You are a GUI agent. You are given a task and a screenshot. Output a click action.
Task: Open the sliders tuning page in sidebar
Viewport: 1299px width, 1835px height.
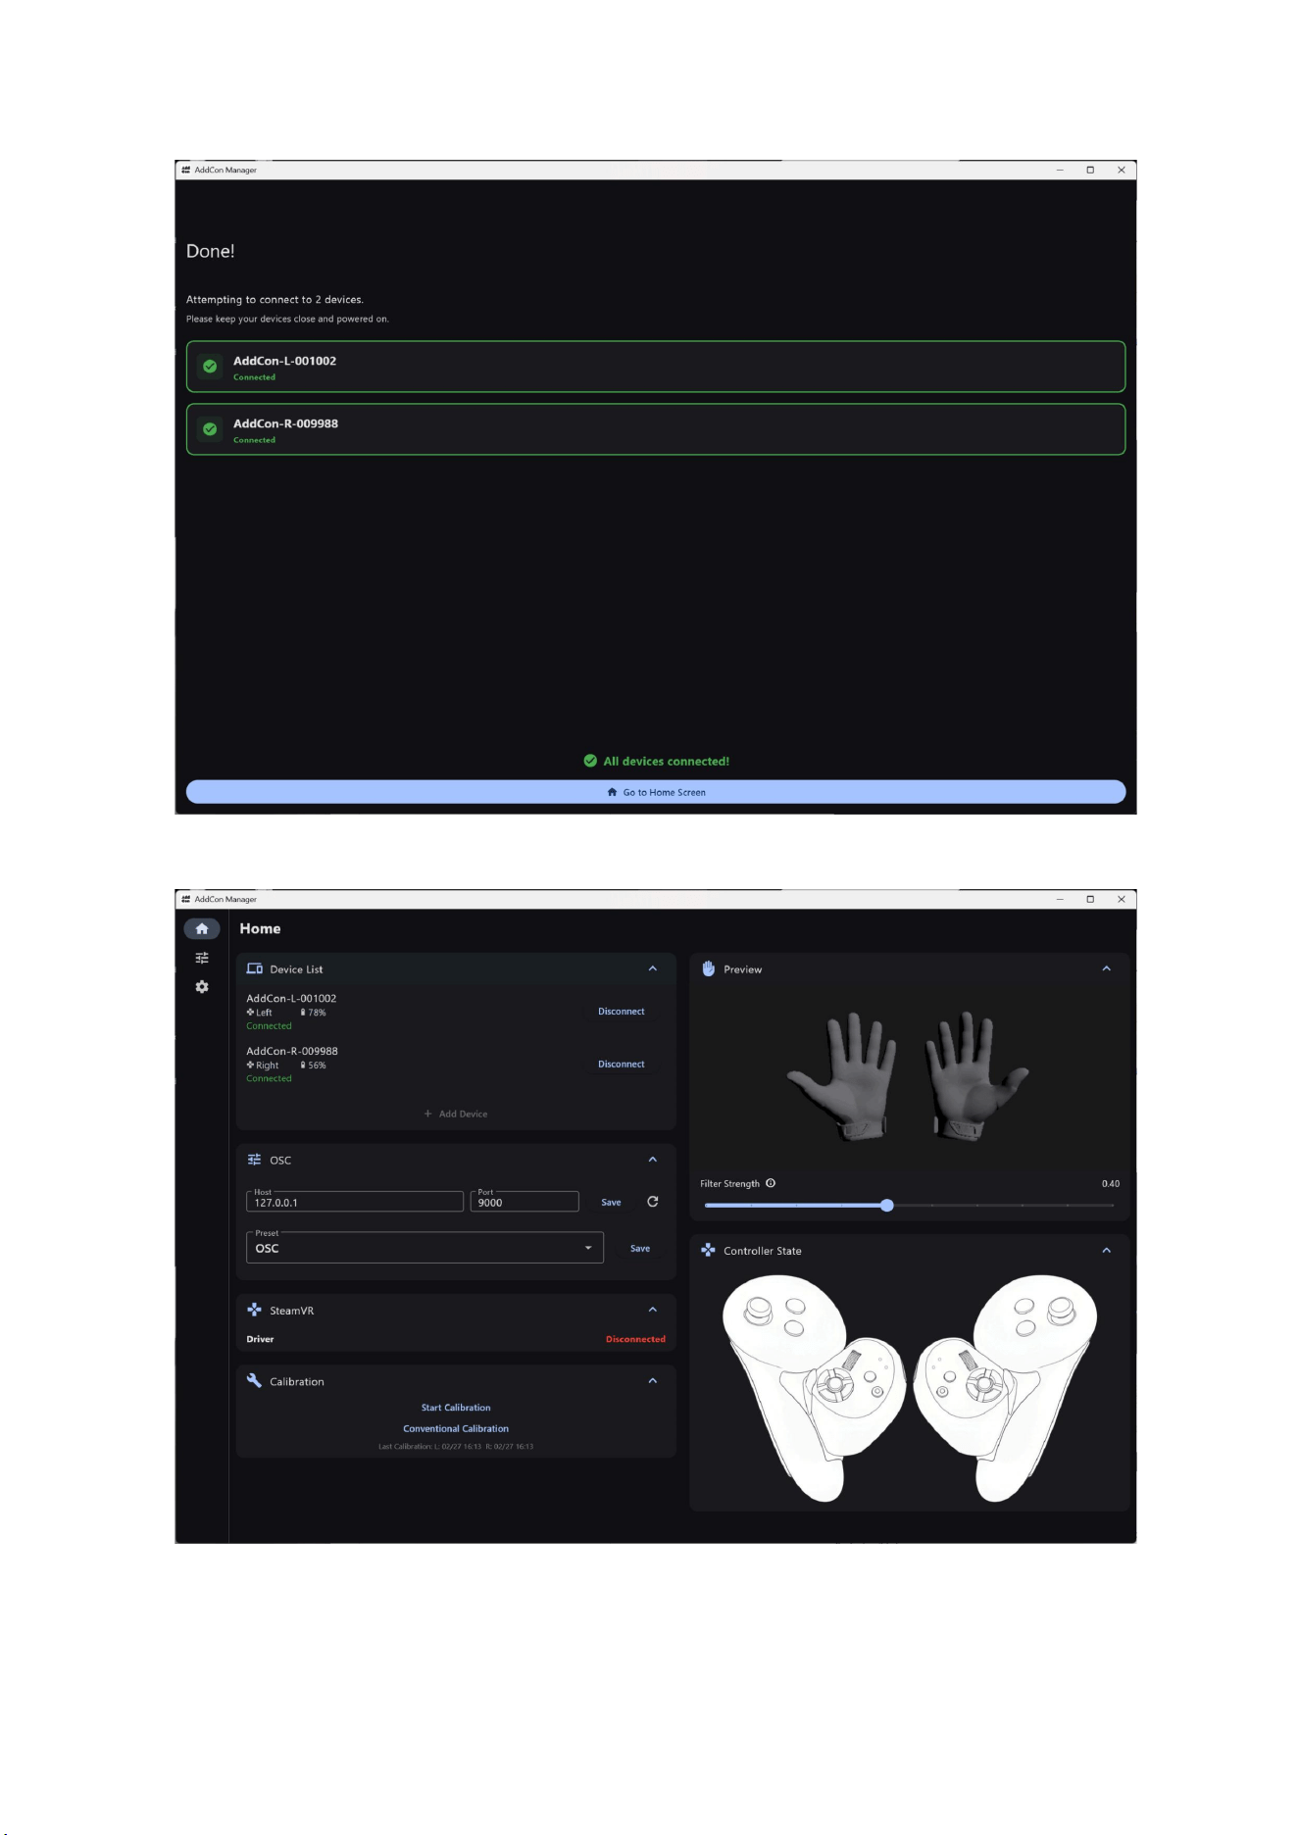pos(202,958)
